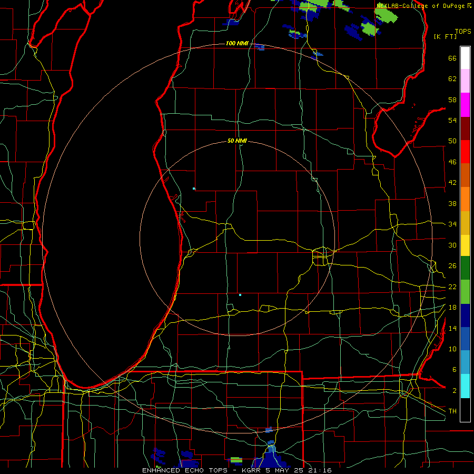Image resolution: width=474 pixels, height=474 pixels.
Task: Click the '30' legend value
Action: 452,245
